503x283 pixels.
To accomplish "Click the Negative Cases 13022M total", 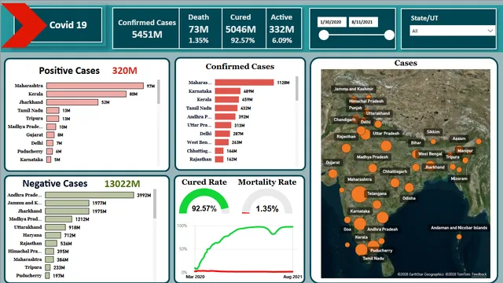I will point(123,184).
